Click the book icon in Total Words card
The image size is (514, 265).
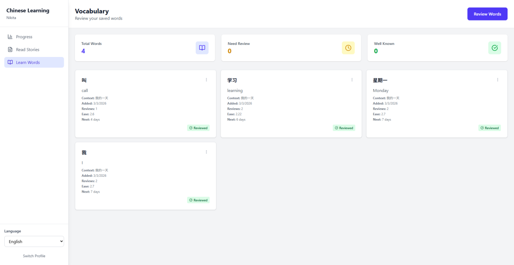(x=202, y=48)
